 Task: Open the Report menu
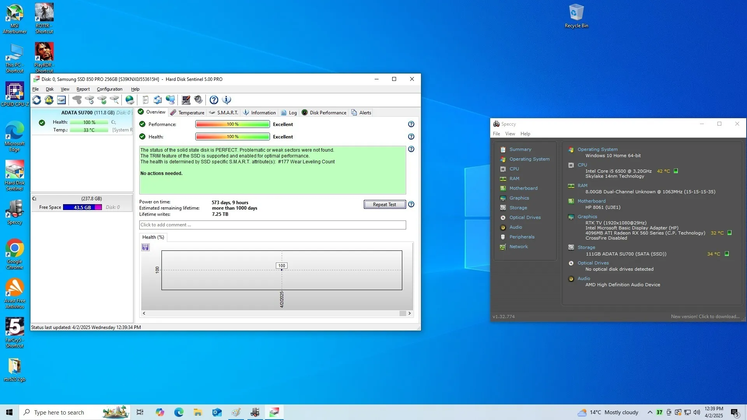tap(83, 89)
